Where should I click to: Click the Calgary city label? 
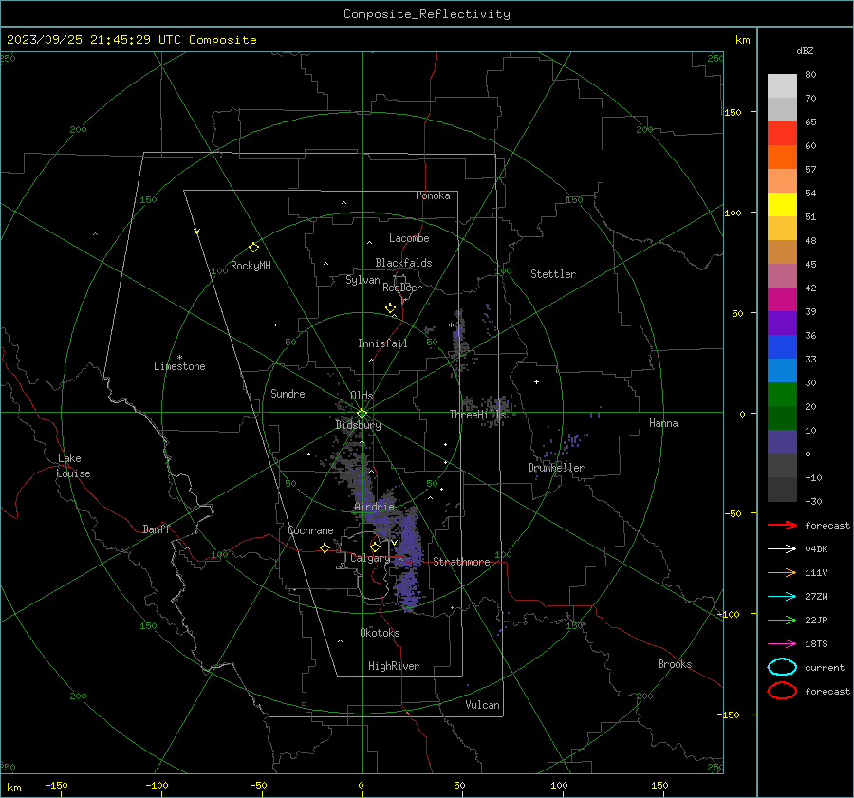pos(370,558)
